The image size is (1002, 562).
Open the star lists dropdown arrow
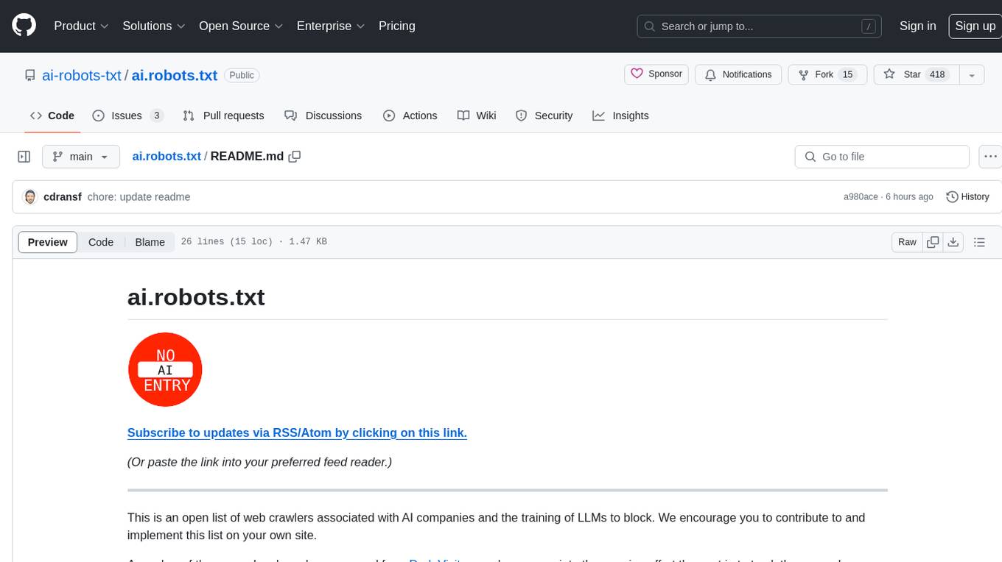click(972, 75)
